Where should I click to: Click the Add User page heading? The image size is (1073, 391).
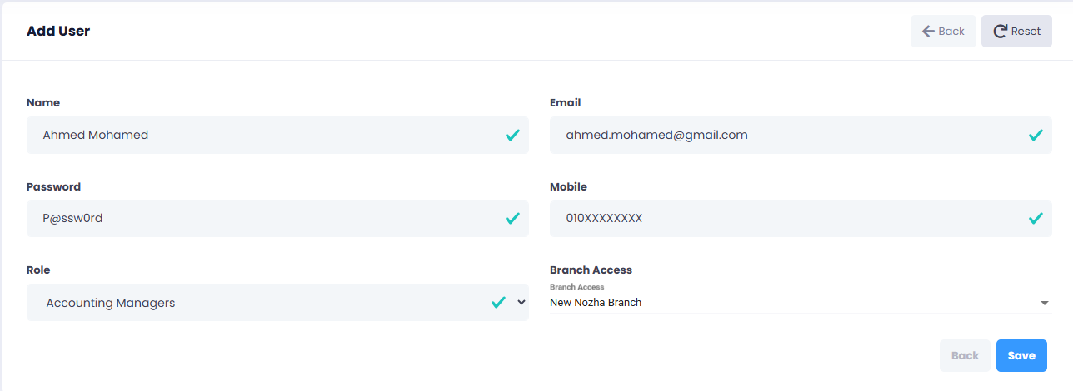[x=58, y=32]
